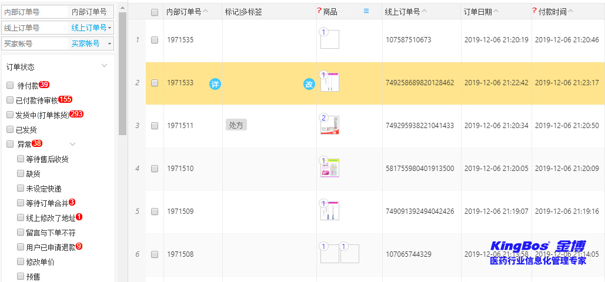
Task: Tick the 已付款待审核 filter checkbox
Action: 10,100
